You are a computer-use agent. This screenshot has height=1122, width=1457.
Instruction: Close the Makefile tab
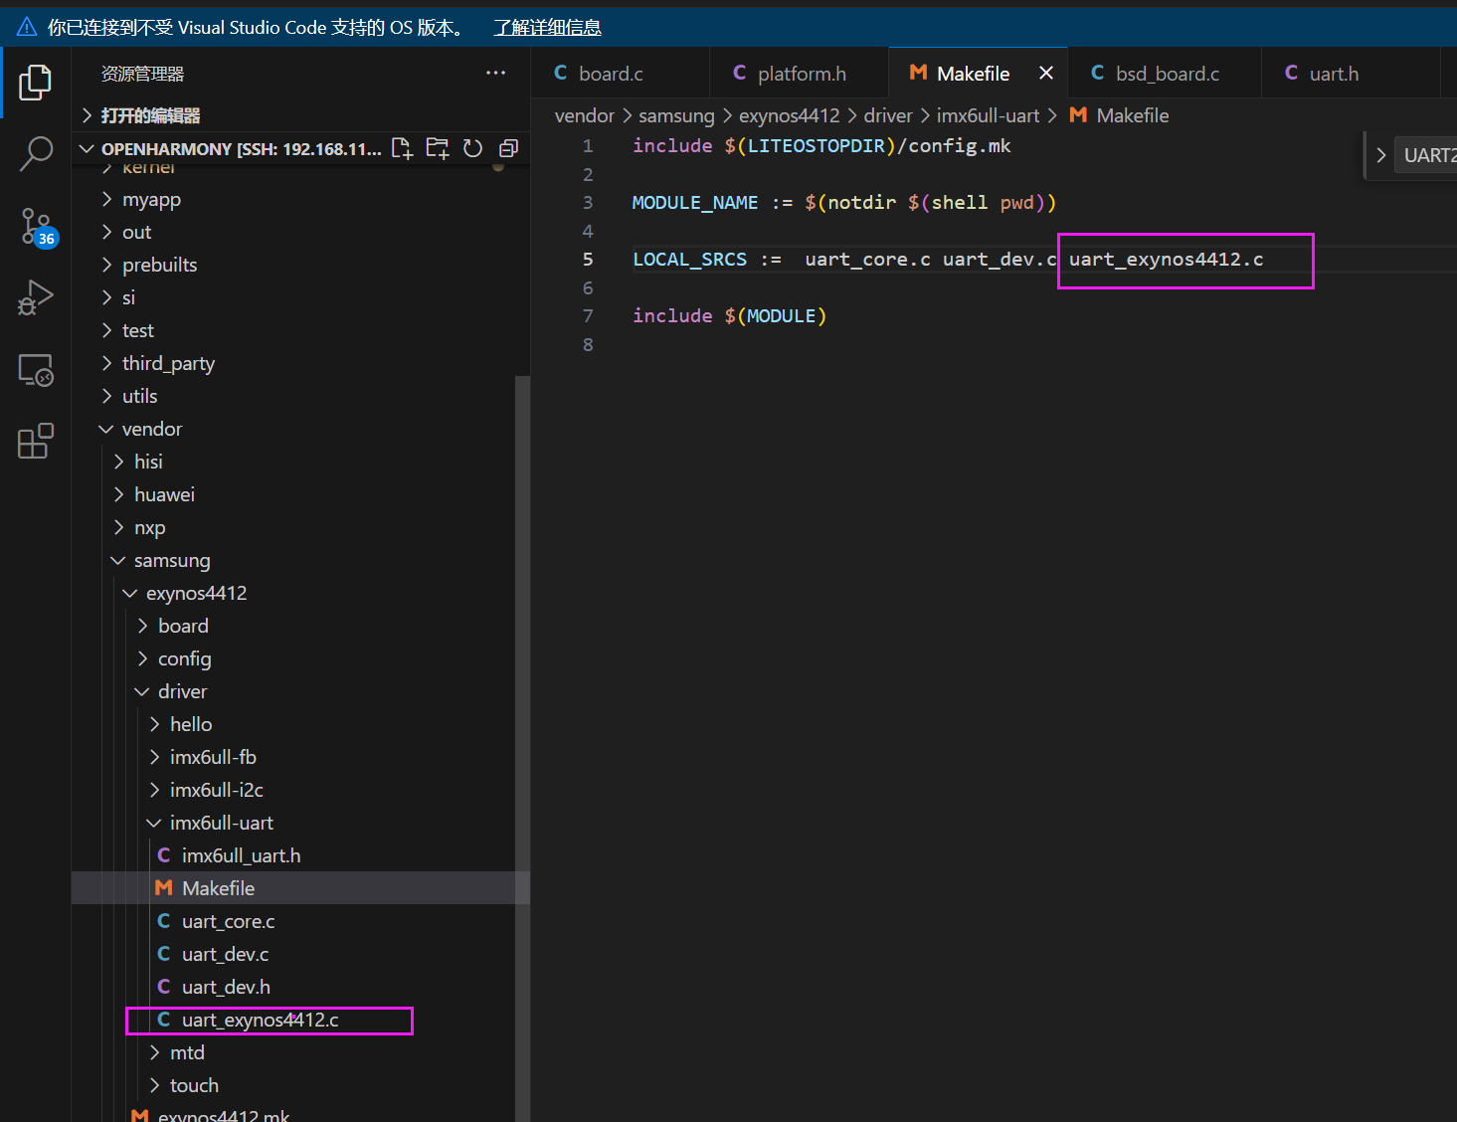[1046, 73]
